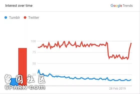Click the 50 y-axis label
The height and width of the screenshot is (94, 140).
[x=34, y=63]
